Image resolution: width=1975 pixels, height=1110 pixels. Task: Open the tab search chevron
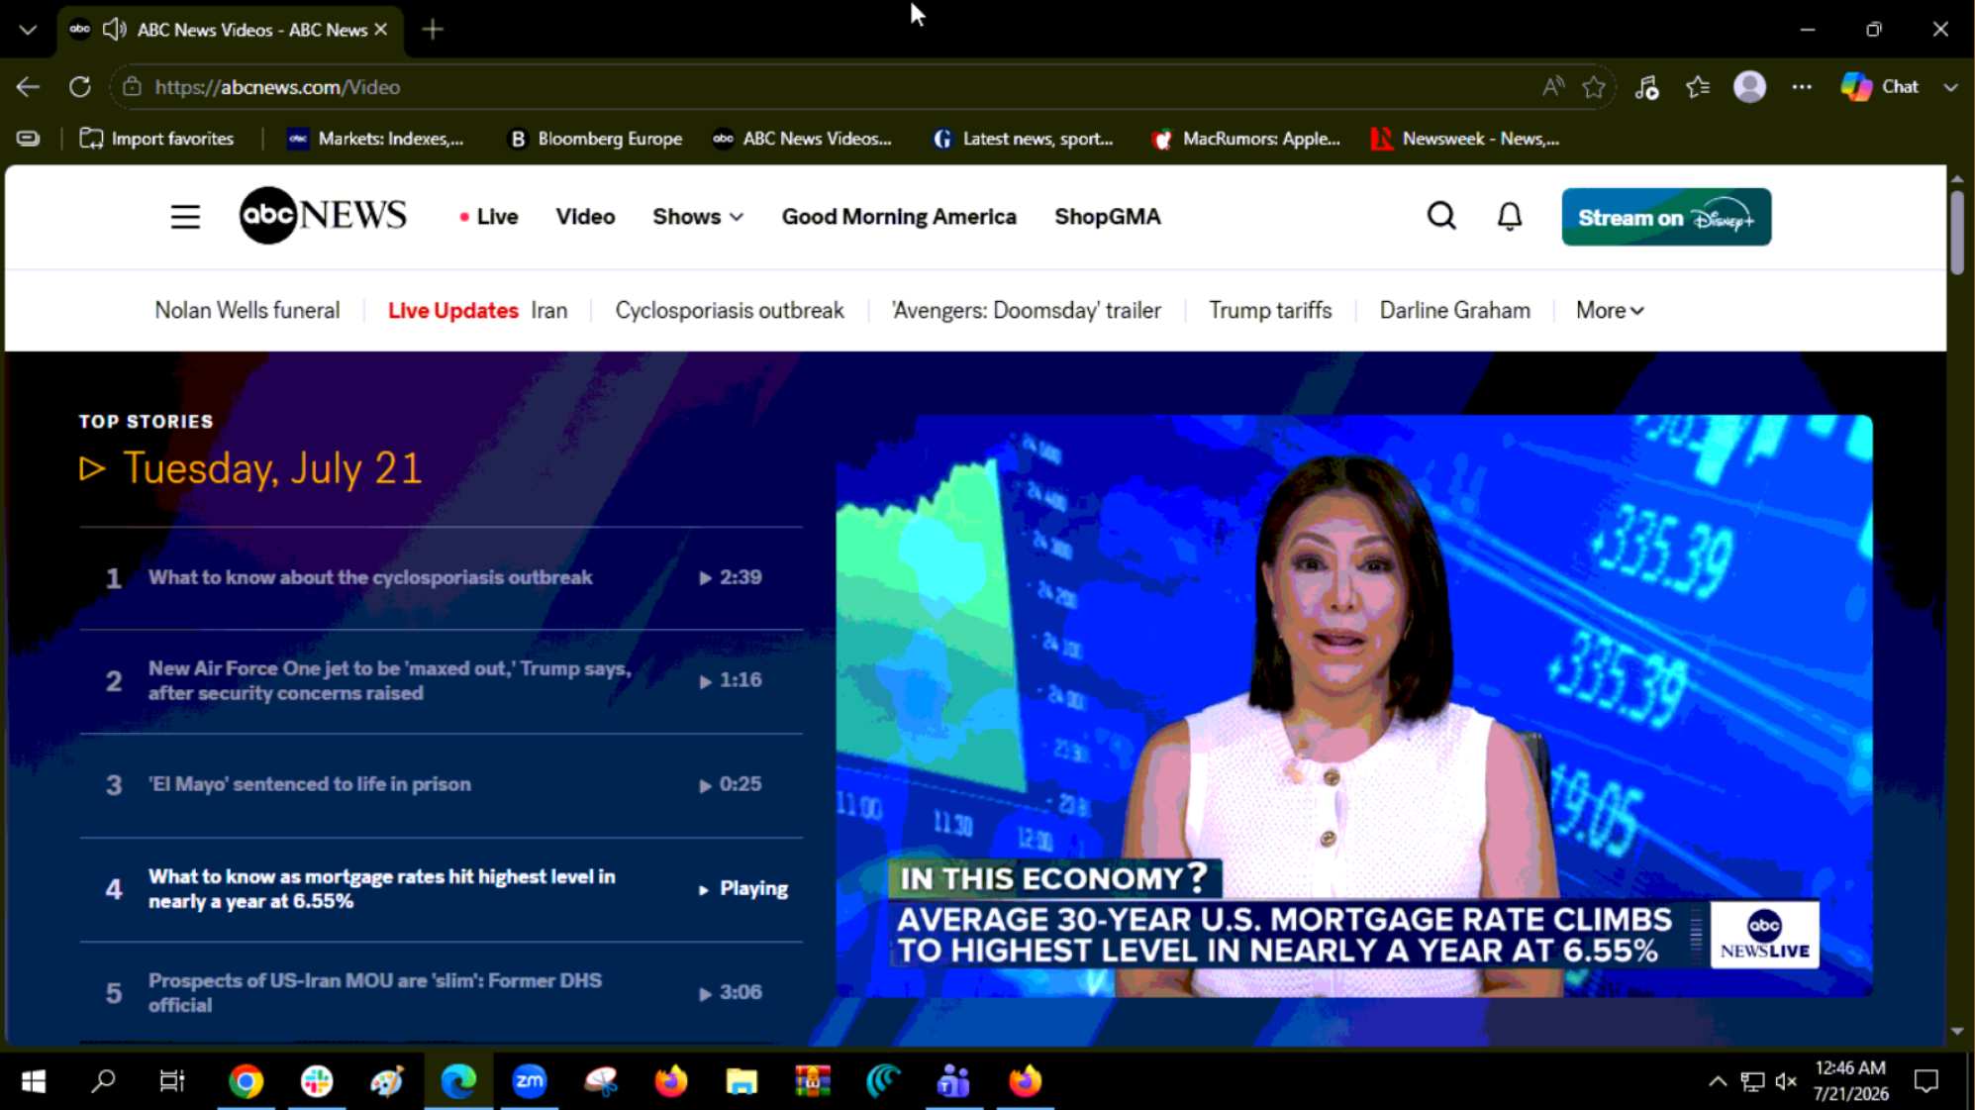coord(28,30)
